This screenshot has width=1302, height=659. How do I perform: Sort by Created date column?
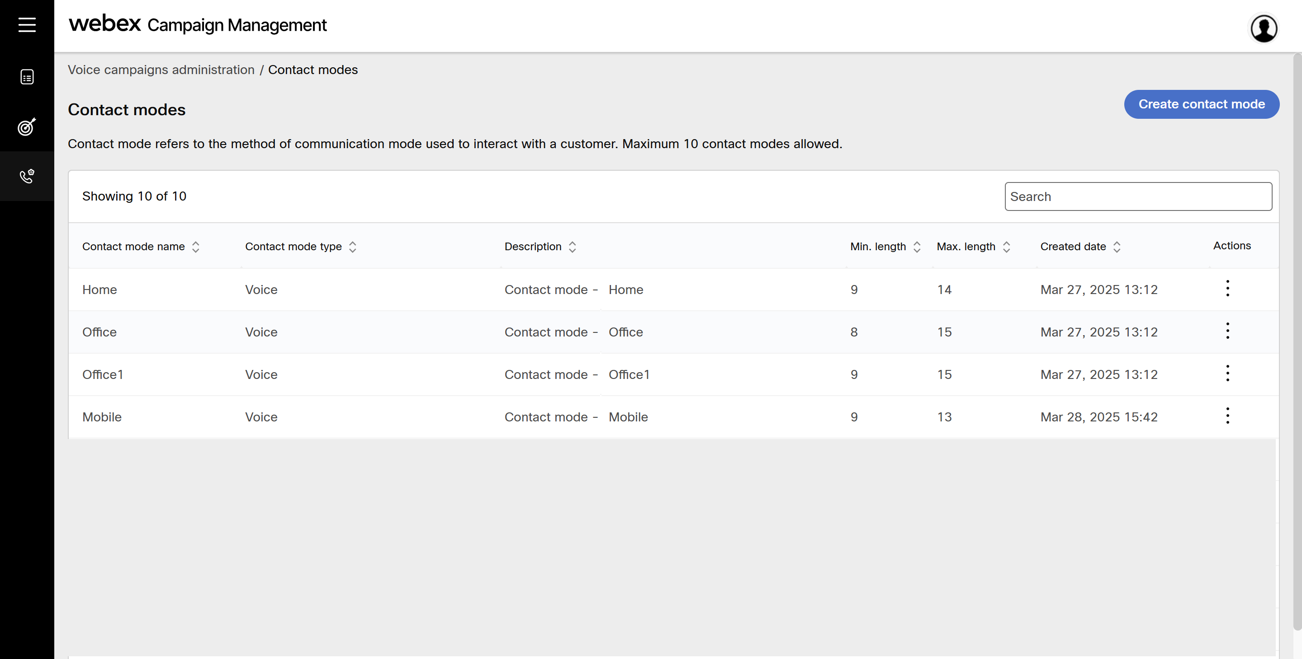pyautogui.click(x=1117, y=247)
